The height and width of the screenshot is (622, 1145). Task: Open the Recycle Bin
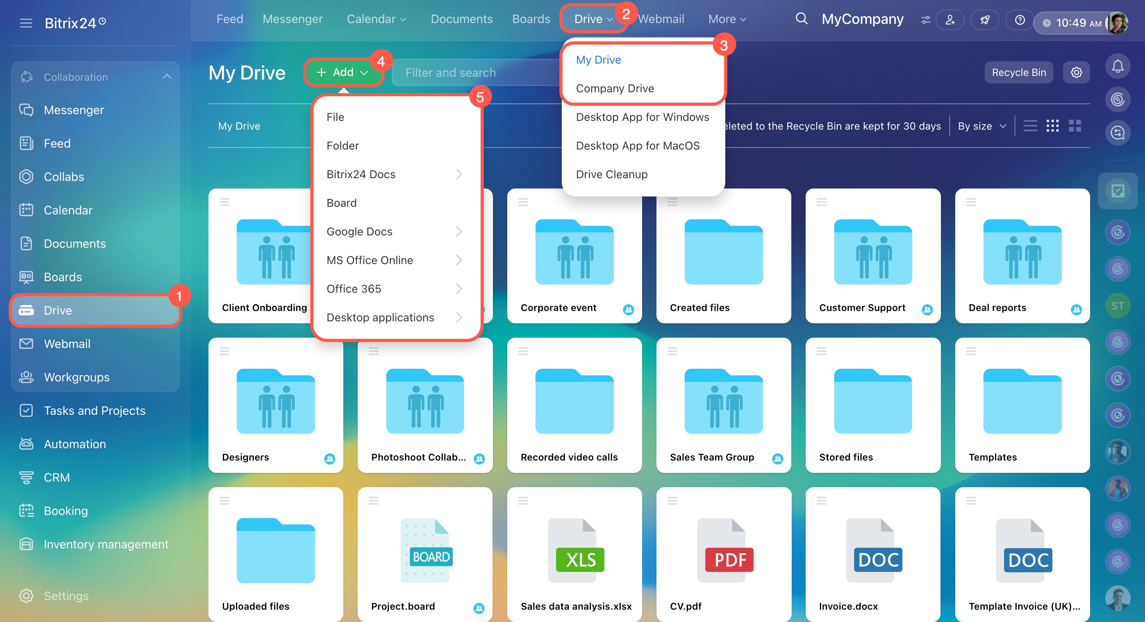[1018, 72]
